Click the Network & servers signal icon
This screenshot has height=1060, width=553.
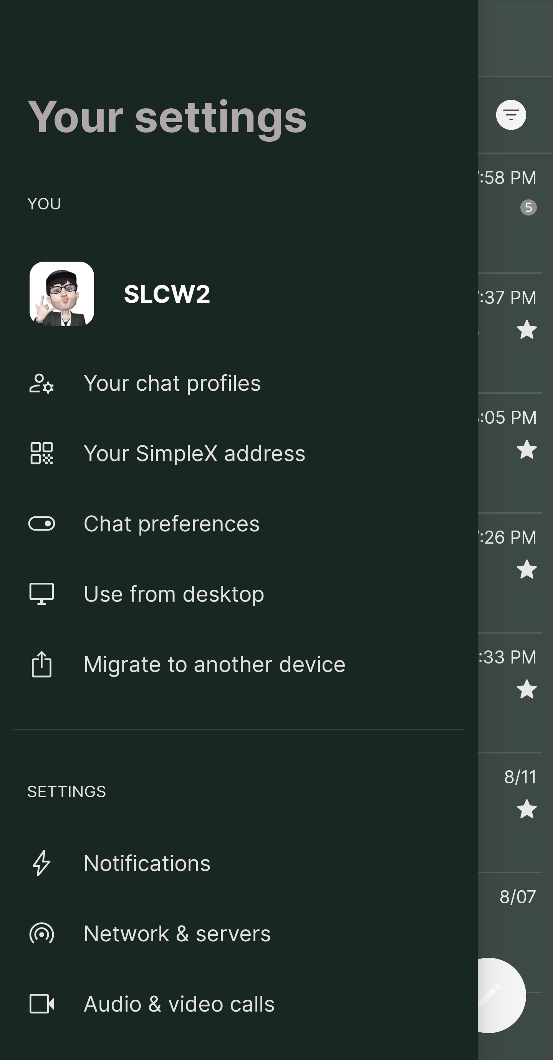[41, 934]
